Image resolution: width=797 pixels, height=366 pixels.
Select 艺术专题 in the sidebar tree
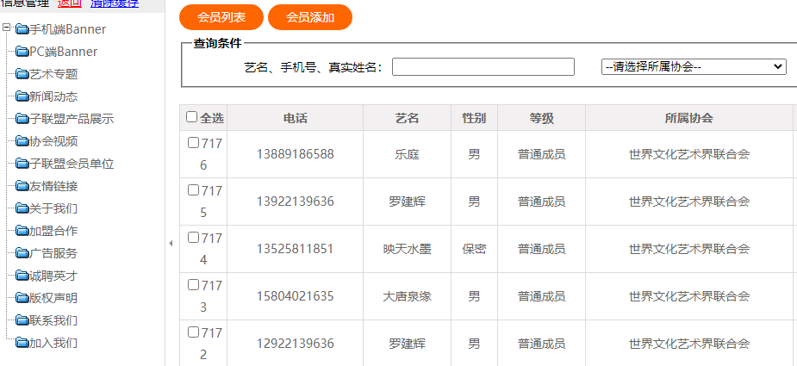coord(53,74)
